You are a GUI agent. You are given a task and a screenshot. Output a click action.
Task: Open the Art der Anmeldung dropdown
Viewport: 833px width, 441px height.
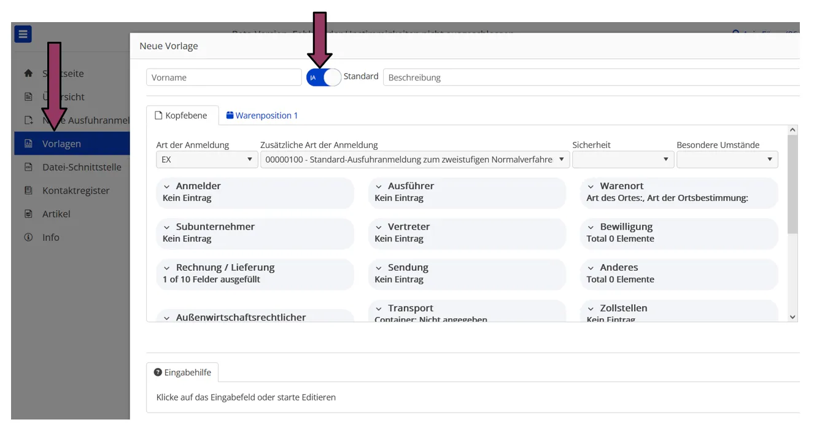click(206, 160)
